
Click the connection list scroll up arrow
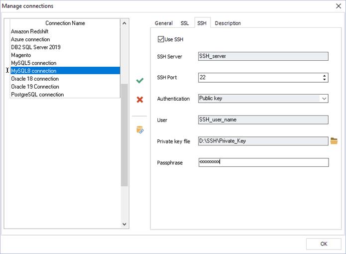124,23
